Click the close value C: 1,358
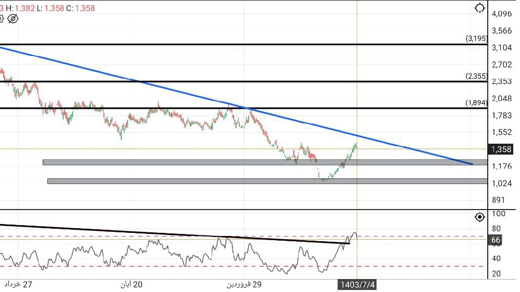 (80, 8)
